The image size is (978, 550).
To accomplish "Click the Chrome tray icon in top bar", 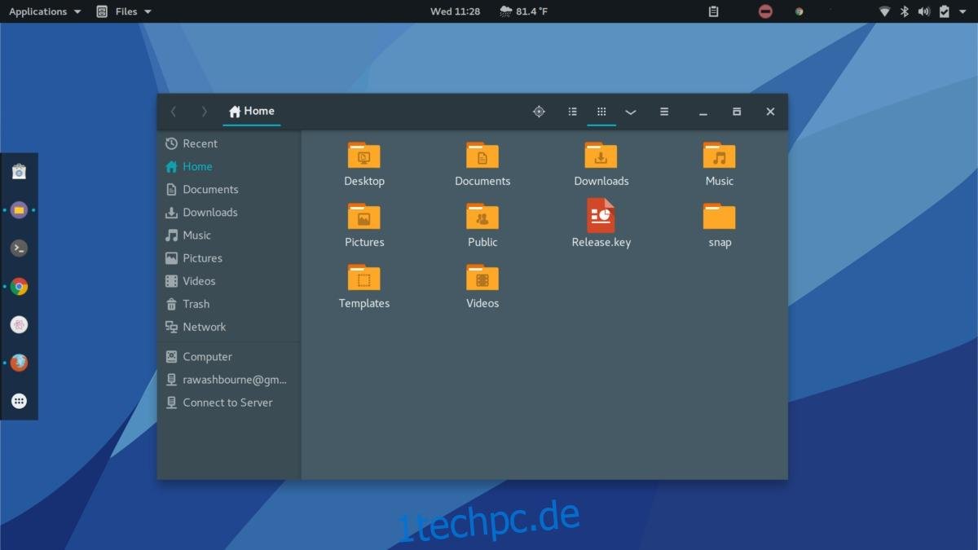I will [800, 11].
